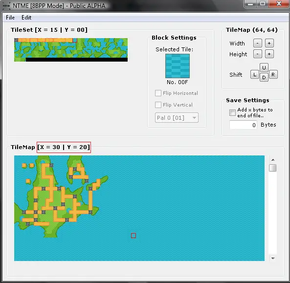Enable the Flip Vertical checkbox
This screenshot has height=283, width=290.
[x=158, y=105]
